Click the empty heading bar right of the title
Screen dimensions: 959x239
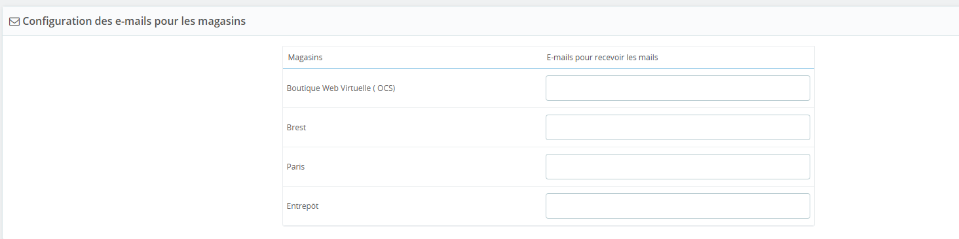pos(590,22)
